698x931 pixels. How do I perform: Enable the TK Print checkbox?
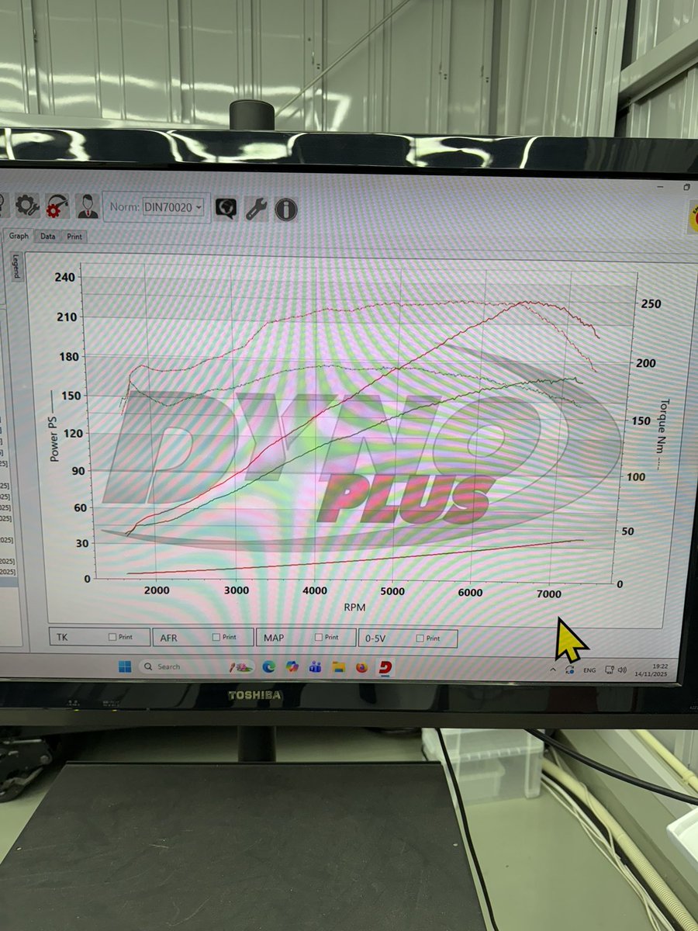pyautogui.click(x=112, y=637)
